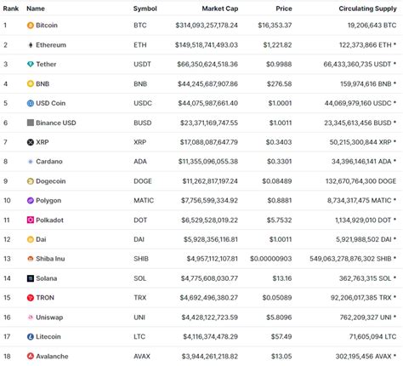Click the Tether logo icon

[31, 64]
